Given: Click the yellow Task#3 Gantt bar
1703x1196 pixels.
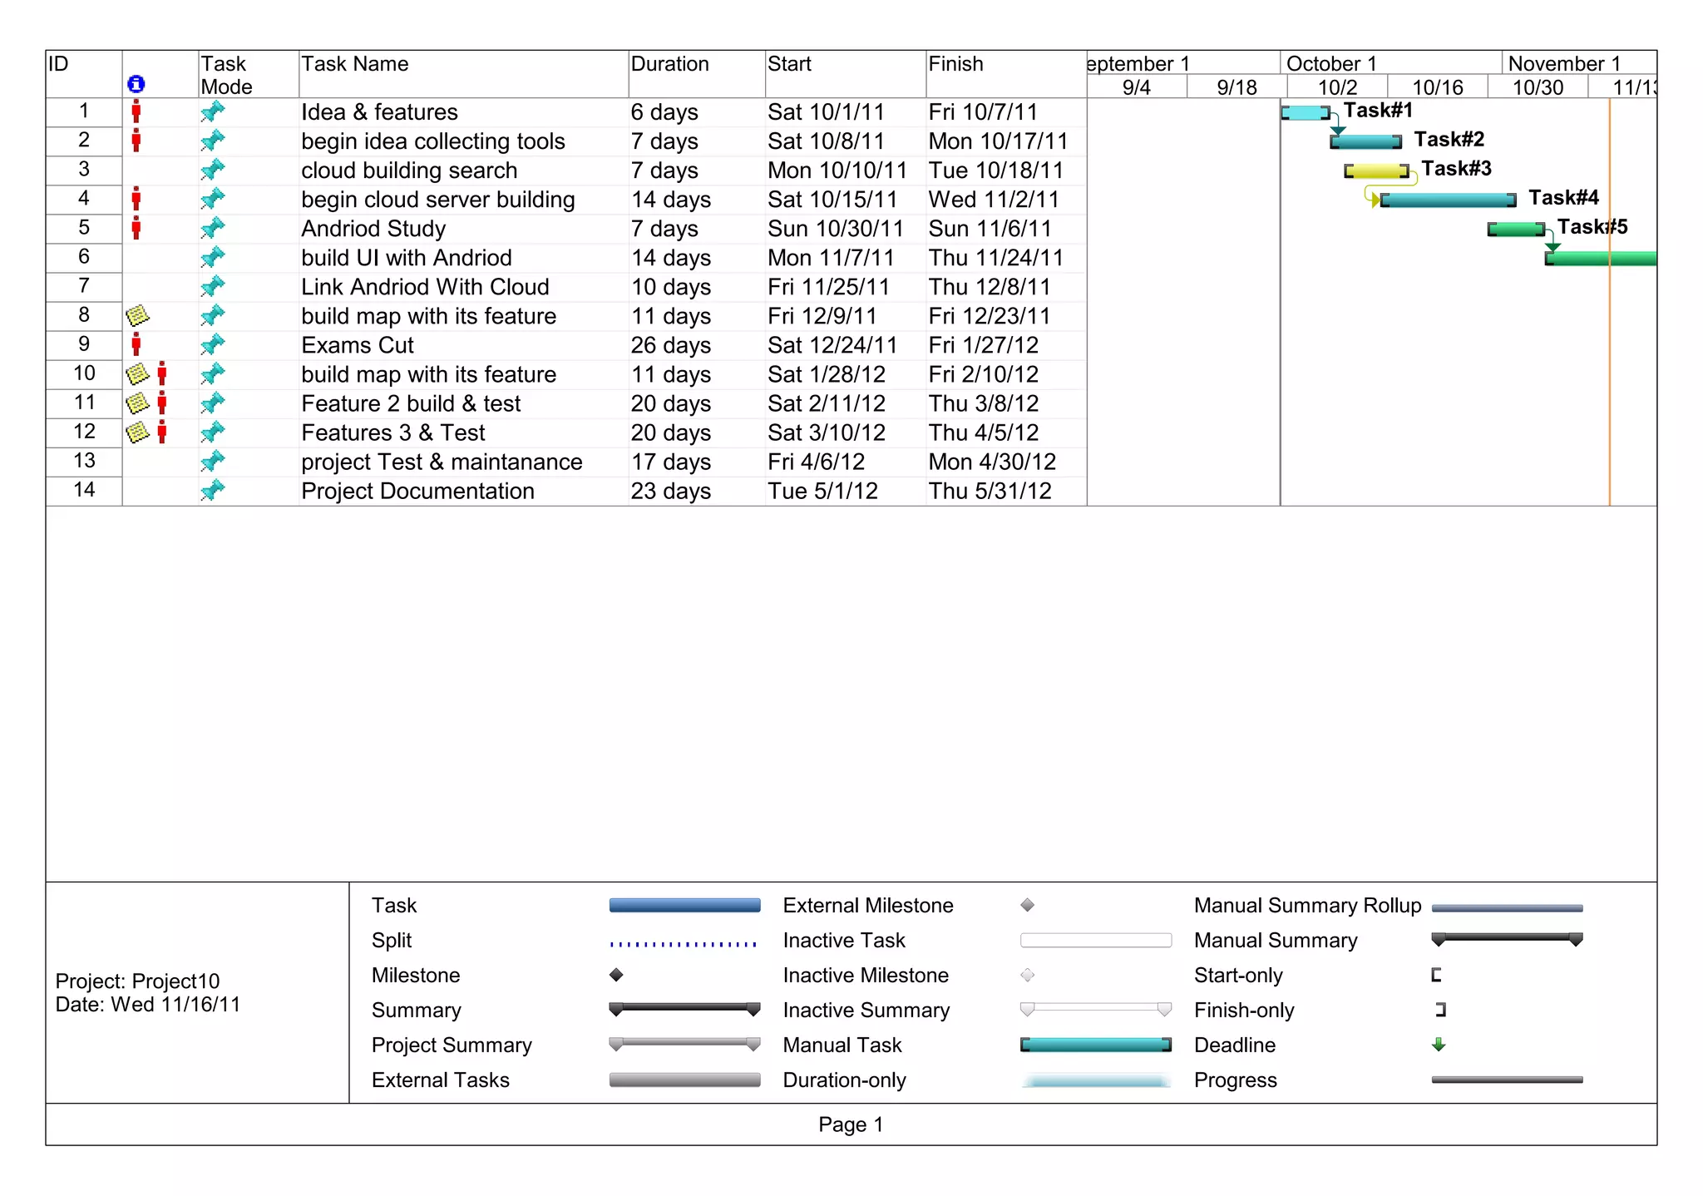Looking at the screenshot, I should (1376, 171).
